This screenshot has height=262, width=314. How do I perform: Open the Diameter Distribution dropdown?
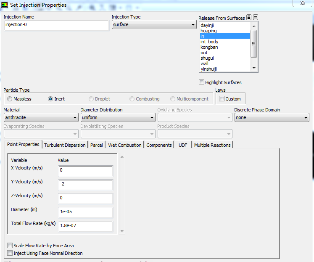[x=118, y=118]
